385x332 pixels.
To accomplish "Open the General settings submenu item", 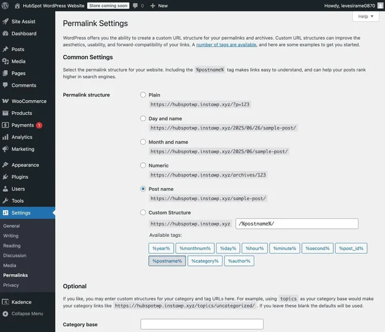I will (x=11, y=226).
